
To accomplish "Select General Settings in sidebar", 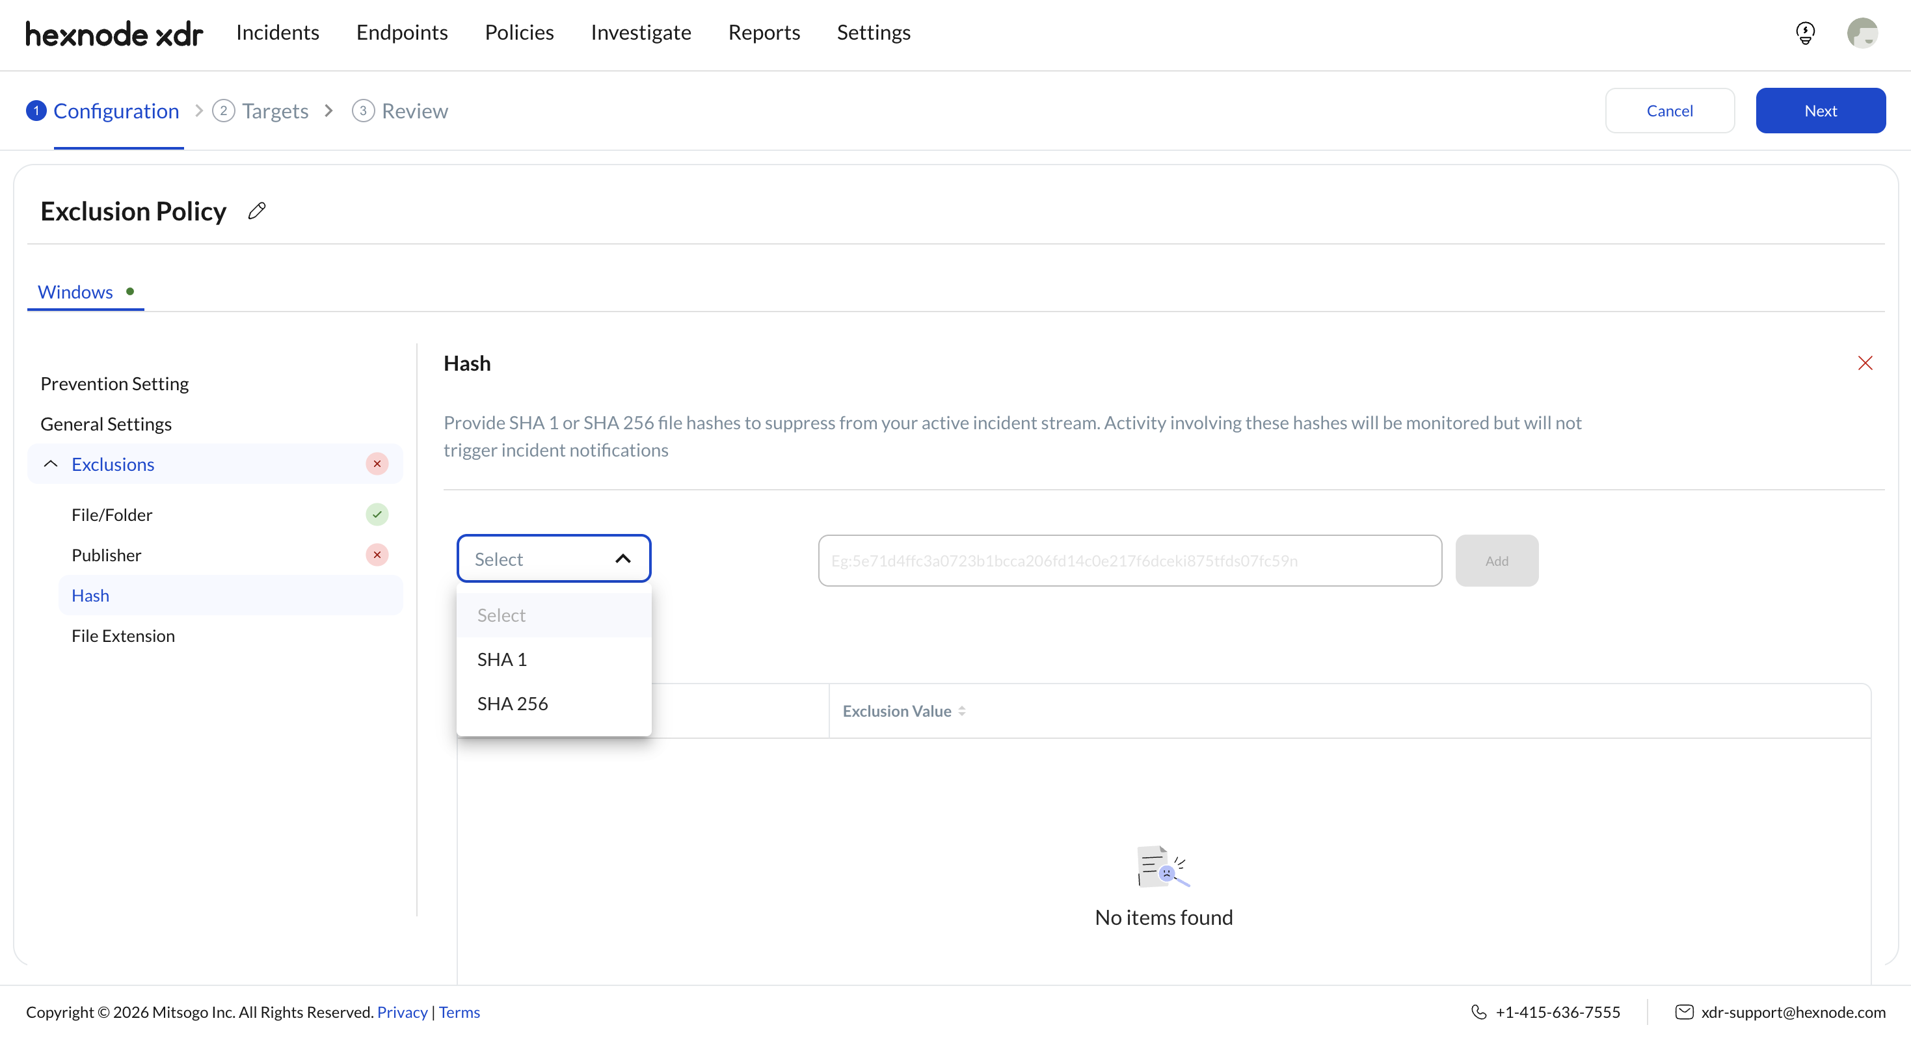I will pos(106,423).
